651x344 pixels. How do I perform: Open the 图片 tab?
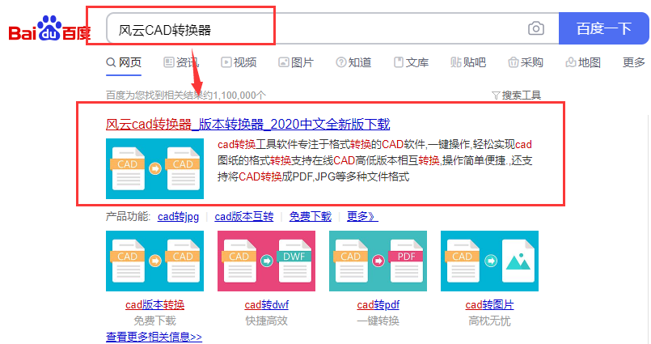click(296, 63)
